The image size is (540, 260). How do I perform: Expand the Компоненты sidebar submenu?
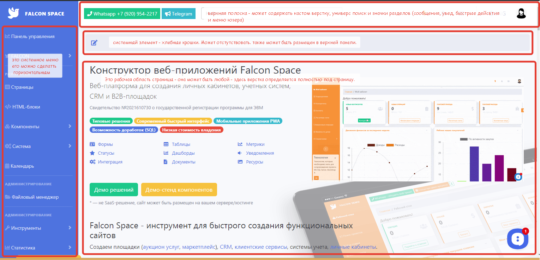click(x=70, y=126)
